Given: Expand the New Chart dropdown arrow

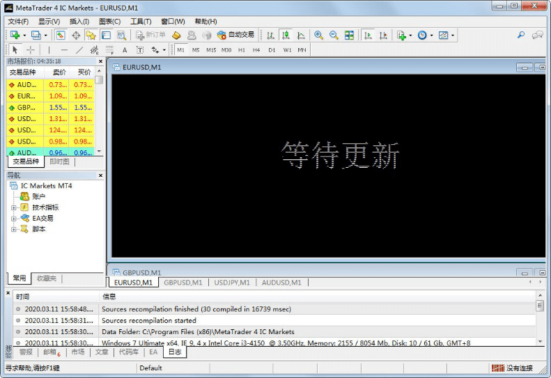Looking at the screenshot, I should tap(24, 35).
